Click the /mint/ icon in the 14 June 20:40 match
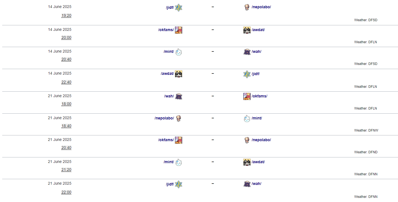The height and width of the screenshot is (202, 398). click(179, 52)
